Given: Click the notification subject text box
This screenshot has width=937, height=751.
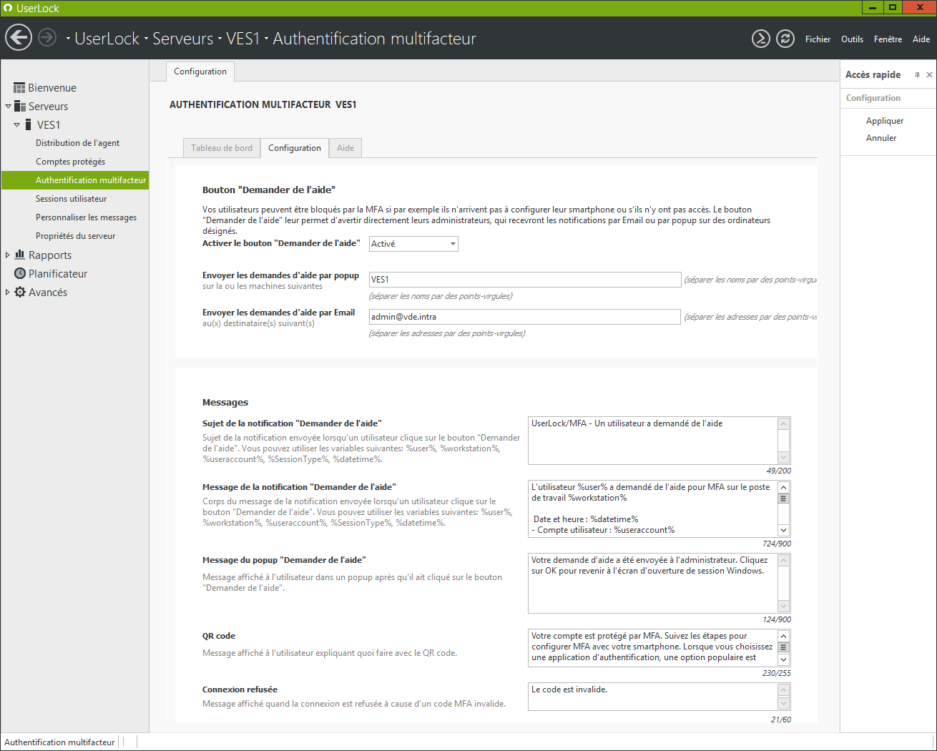Looking at the screenshot, I should 653,441.
